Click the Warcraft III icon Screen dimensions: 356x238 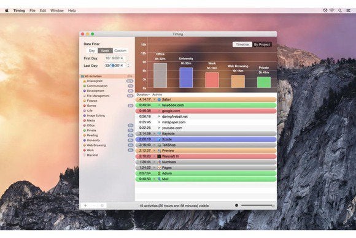point(159,156)
